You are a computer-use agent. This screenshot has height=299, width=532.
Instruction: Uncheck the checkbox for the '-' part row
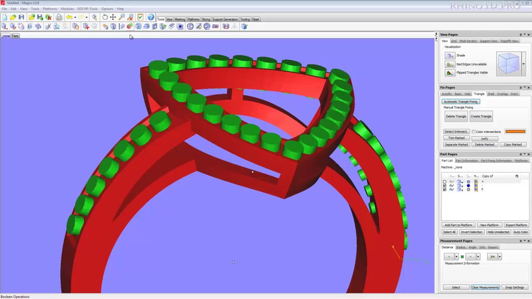[x=445, y=186]
